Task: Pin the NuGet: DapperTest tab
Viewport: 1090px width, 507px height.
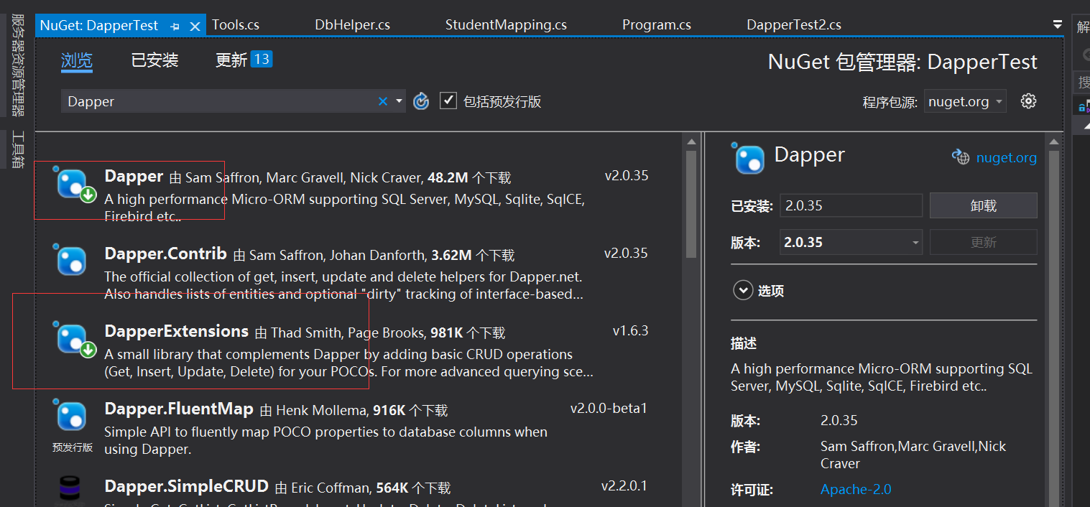Action: tap(175, 26)
